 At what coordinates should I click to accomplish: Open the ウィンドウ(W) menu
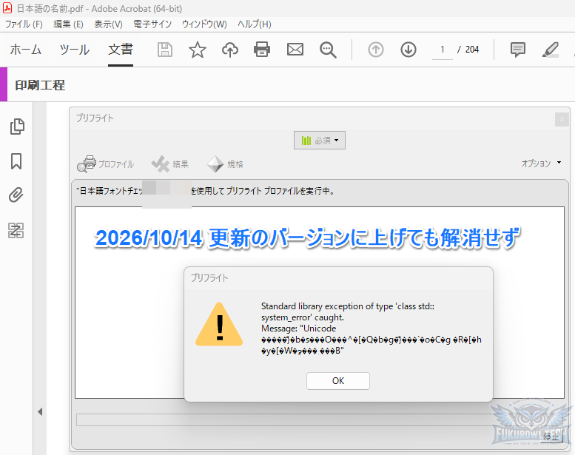(204, 24)
